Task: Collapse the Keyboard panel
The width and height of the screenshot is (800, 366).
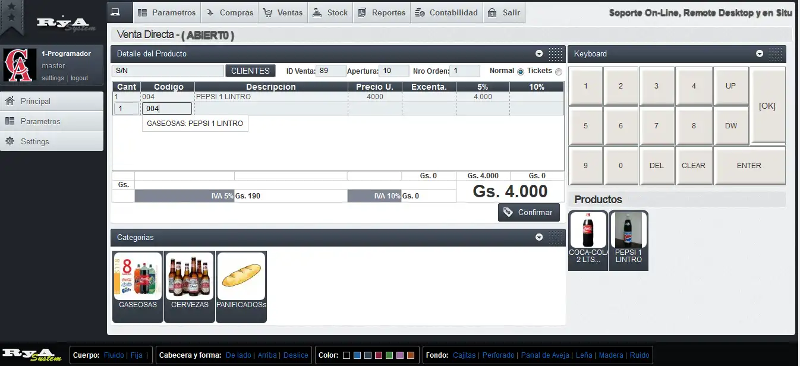Action: point(760,53)
